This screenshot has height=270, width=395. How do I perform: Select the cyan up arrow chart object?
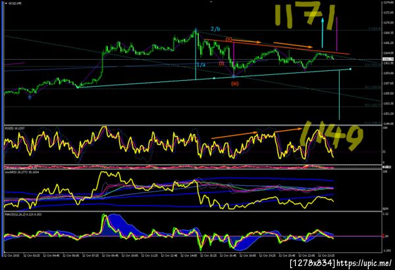[x=323, y=33]
